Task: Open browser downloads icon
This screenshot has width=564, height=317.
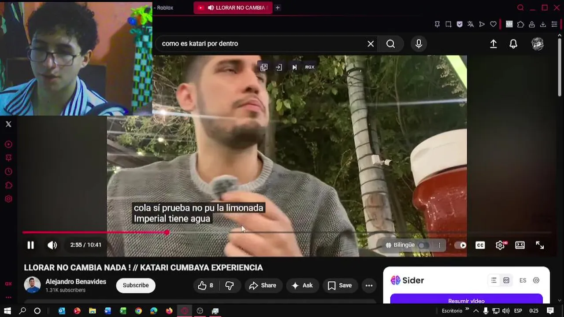Action: (543, 24)
